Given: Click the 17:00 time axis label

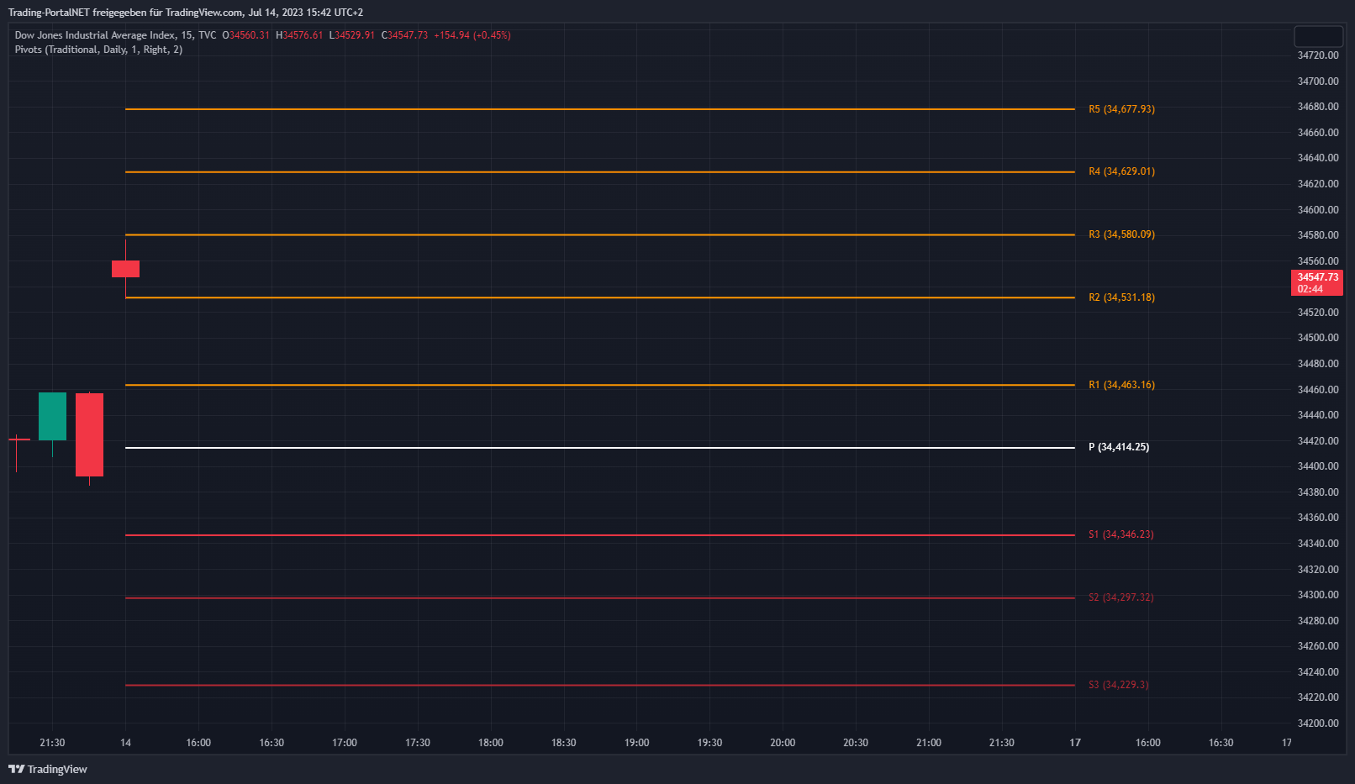Looking at the screenshot, I should (x=345, y=743).
